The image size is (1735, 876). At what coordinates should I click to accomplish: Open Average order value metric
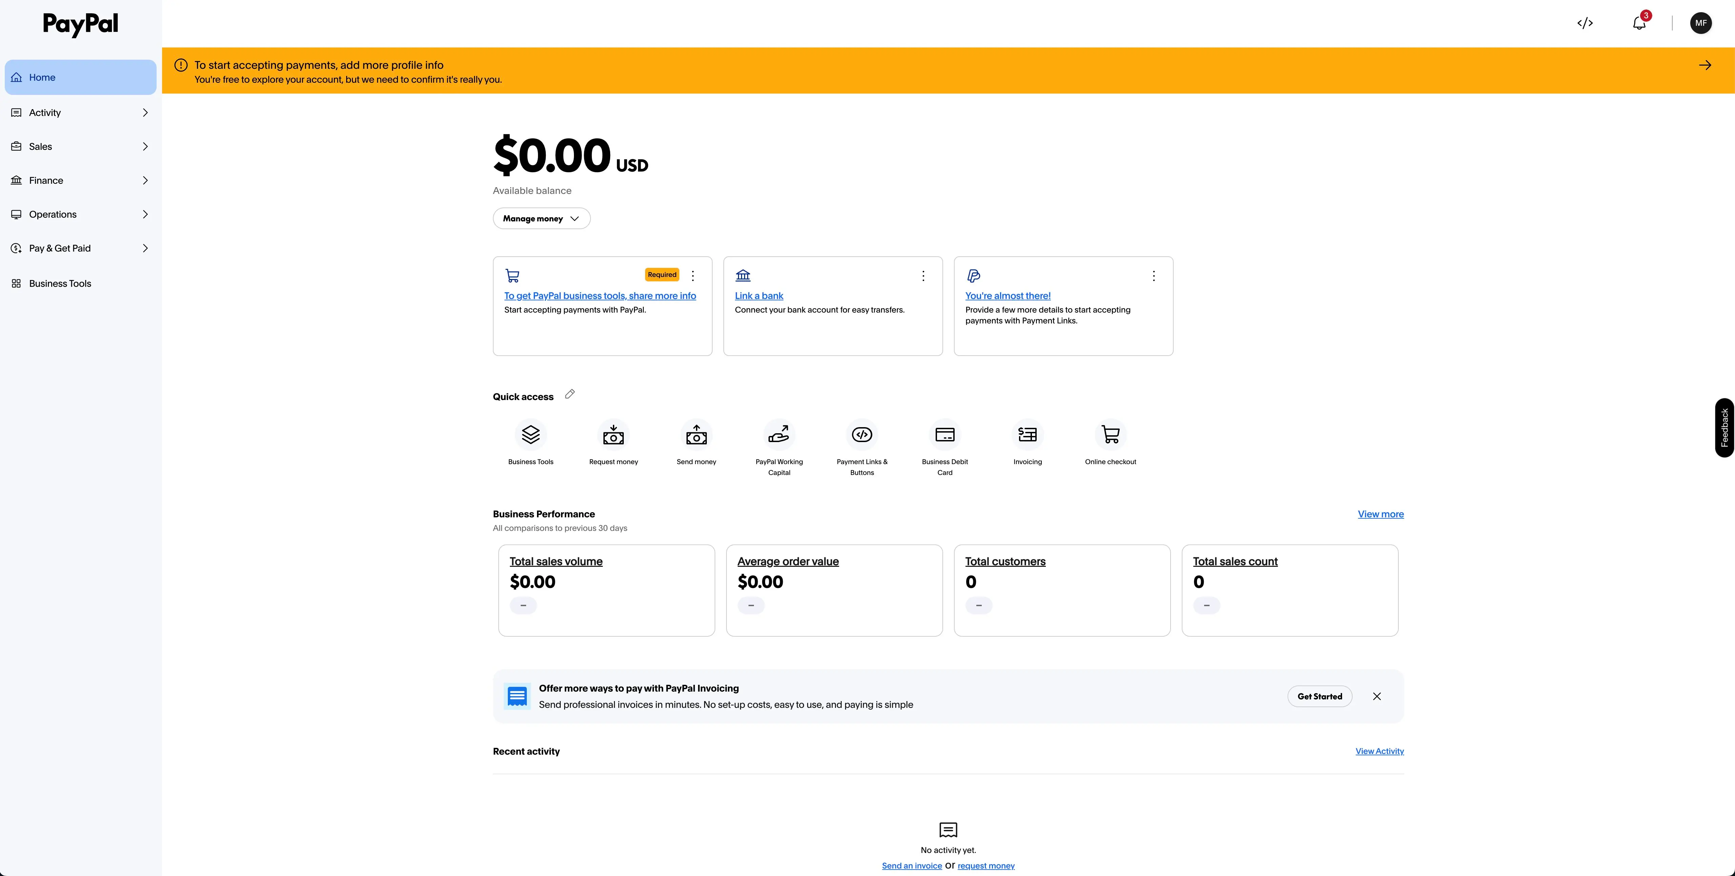coord(788,561)
